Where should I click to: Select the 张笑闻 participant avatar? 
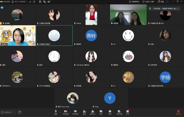(91, 77)
